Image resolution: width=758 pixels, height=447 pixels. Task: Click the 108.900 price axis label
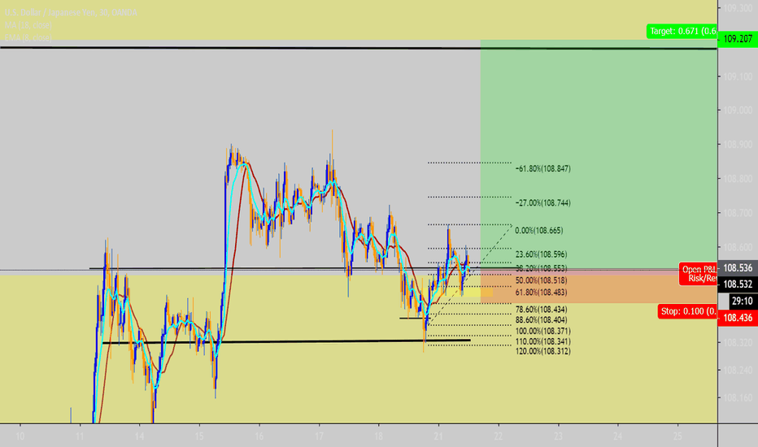tap(738, 145)
